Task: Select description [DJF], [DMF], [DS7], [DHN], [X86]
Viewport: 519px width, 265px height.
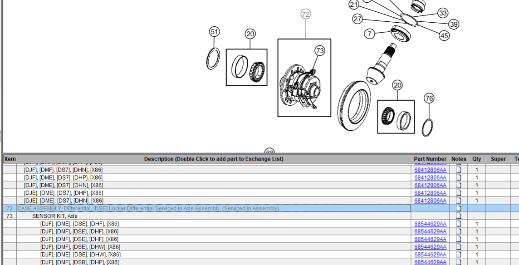Action: click(63, 170)
